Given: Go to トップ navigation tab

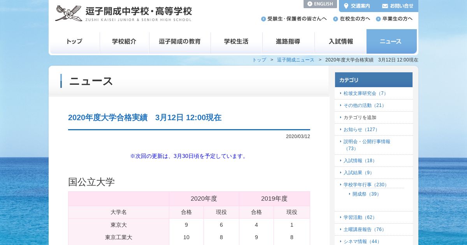Looking at the screenshot, I should pos(74,41).
